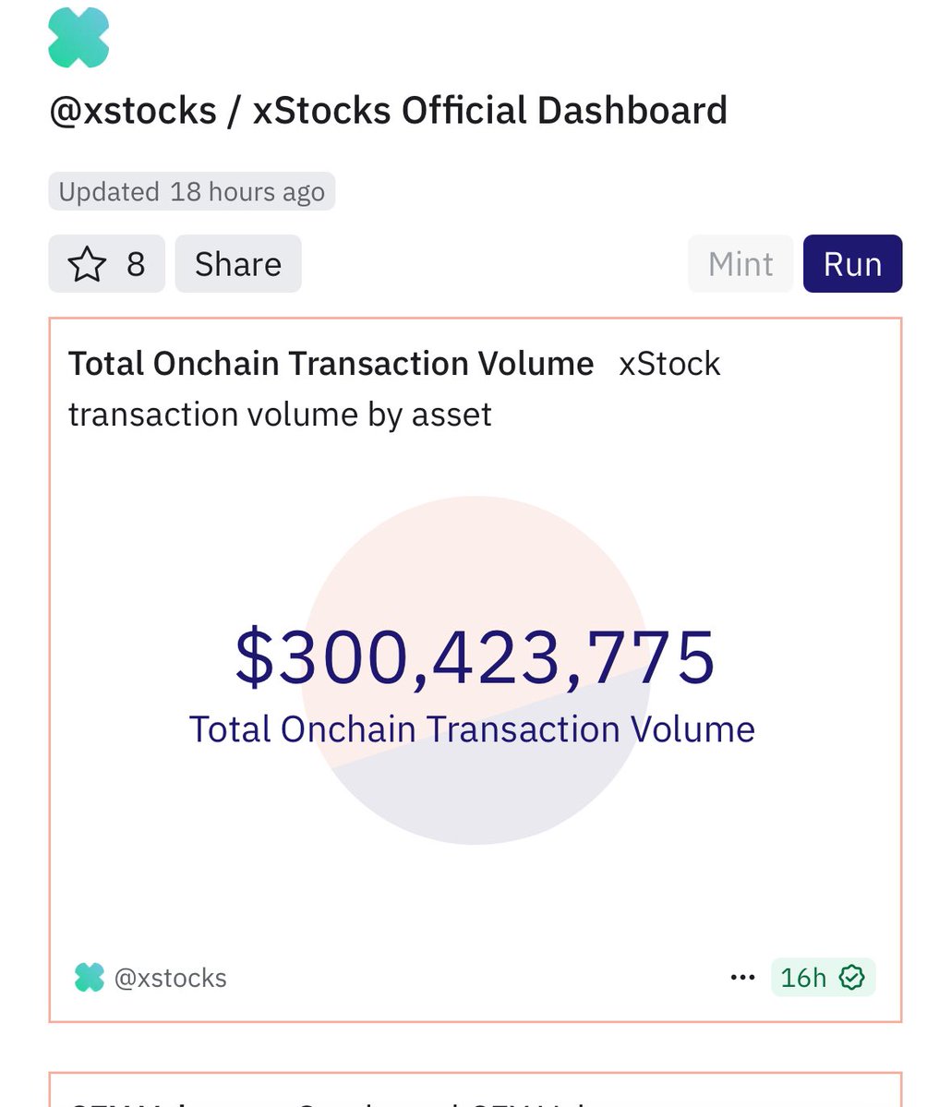
Task: Click the Mint button
Action: [740, 264]
